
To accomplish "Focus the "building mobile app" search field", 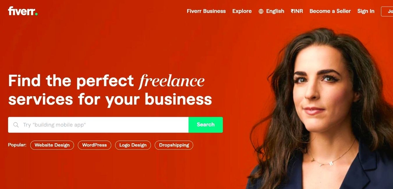I will pyautogui.click(x=98, y=125).
